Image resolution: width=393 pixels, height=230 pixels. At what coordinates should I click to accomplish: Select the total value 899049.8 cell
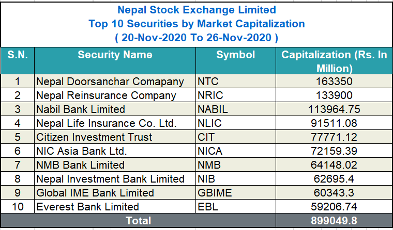pos(334,221)
